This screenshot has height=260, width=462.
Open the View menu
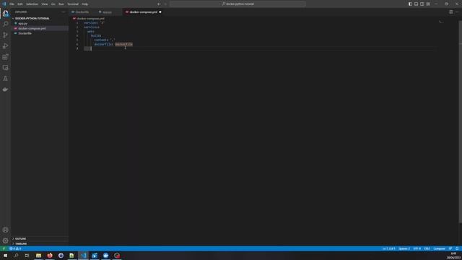[45, 4]
